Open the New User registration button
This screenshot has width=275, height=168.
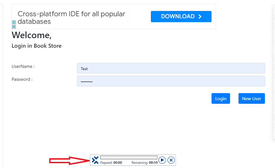[251, 98]
